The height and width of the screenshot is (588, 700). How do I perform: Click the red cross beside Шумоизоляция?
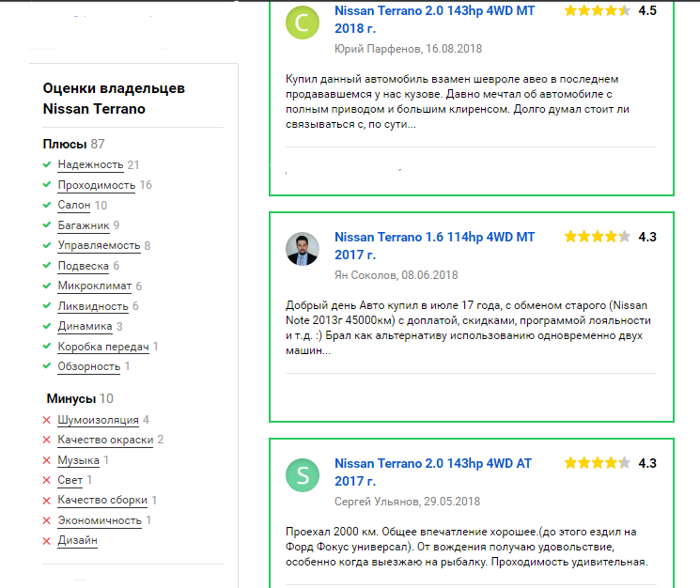46,420
